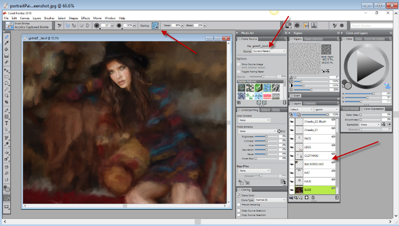Enable Obey Source Selection checkbox

point(239,211)
